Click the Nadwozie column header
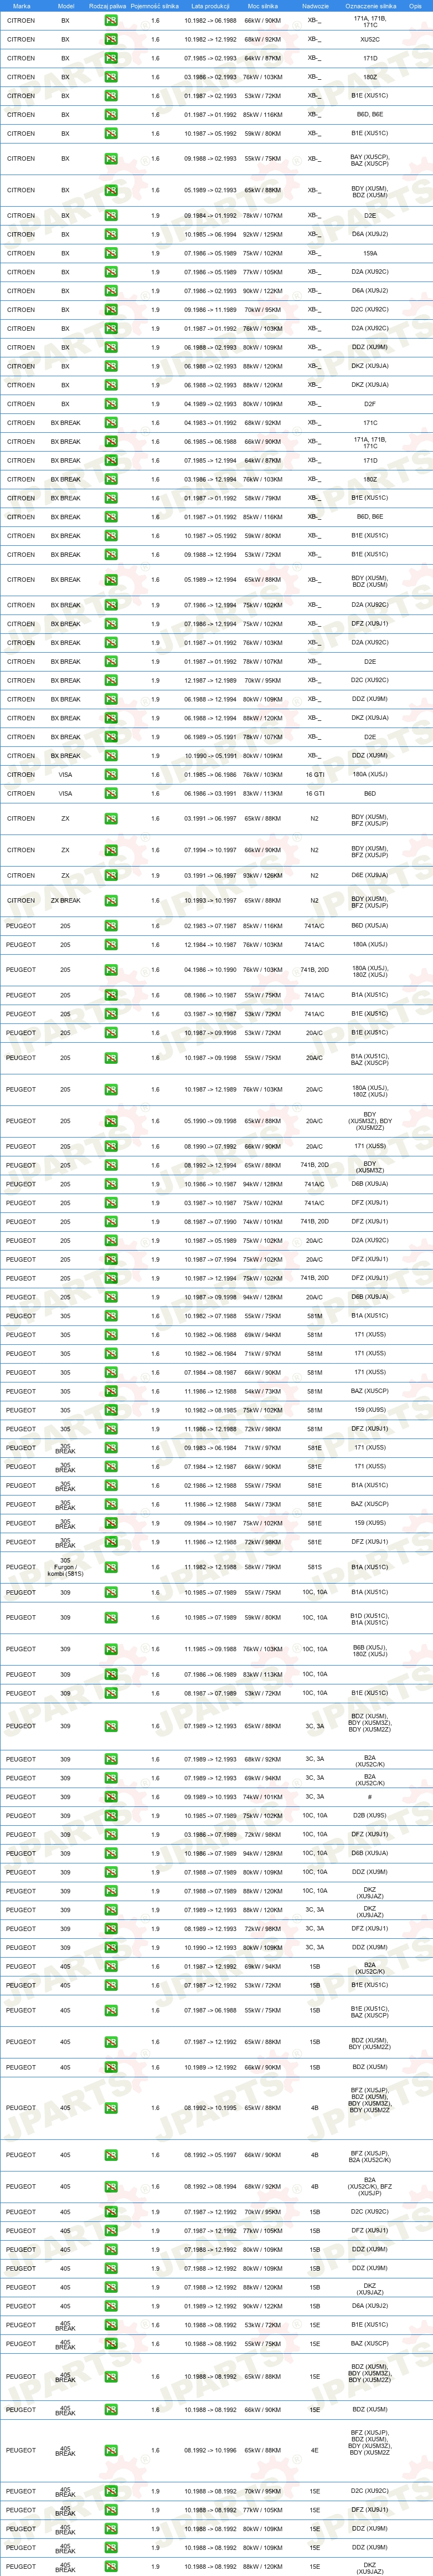Viewport: 433px width, 2576px height. (x=315, y=6)
